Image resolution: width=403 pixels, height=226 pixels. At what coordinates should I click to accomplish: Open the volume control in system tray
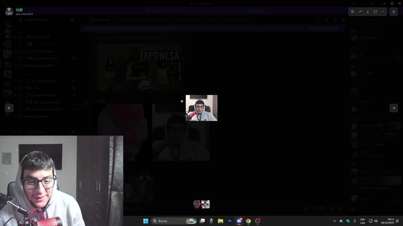pyautogui.click(x=376, y=221)
